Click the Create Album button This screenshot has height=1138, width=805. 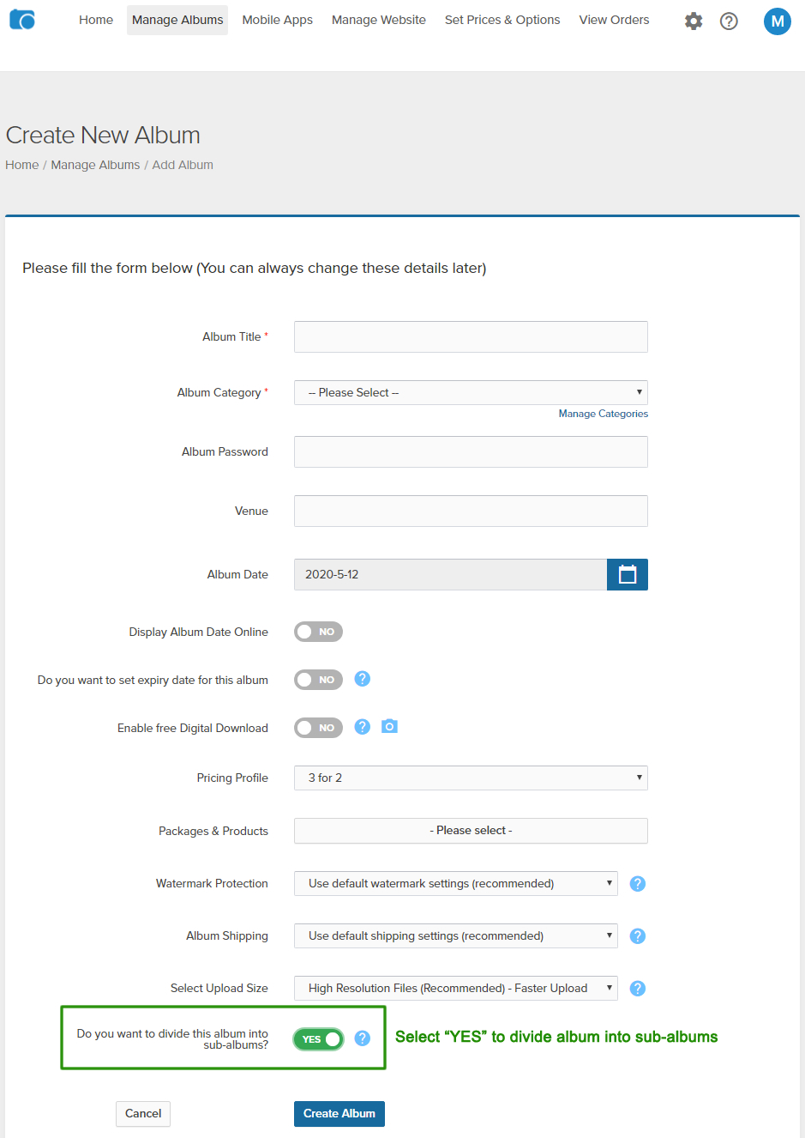(x=339, y=1113)
